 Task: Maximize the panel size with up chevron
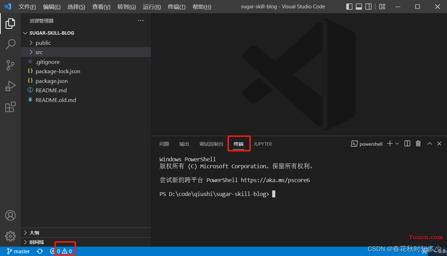point(430,144)
